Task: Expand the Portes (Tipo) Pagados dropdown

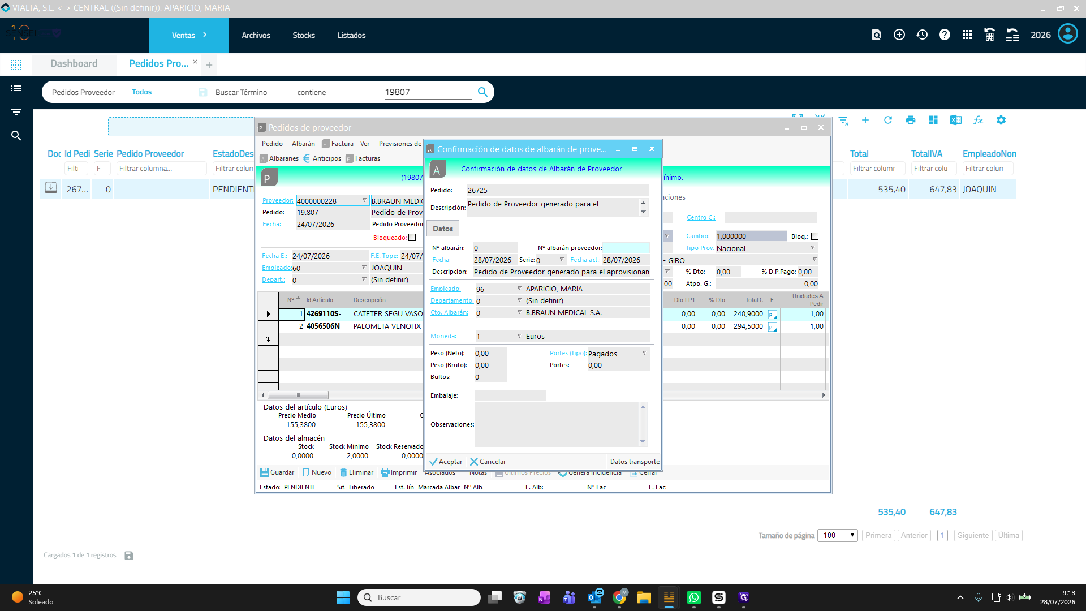Action: point(644,353)
